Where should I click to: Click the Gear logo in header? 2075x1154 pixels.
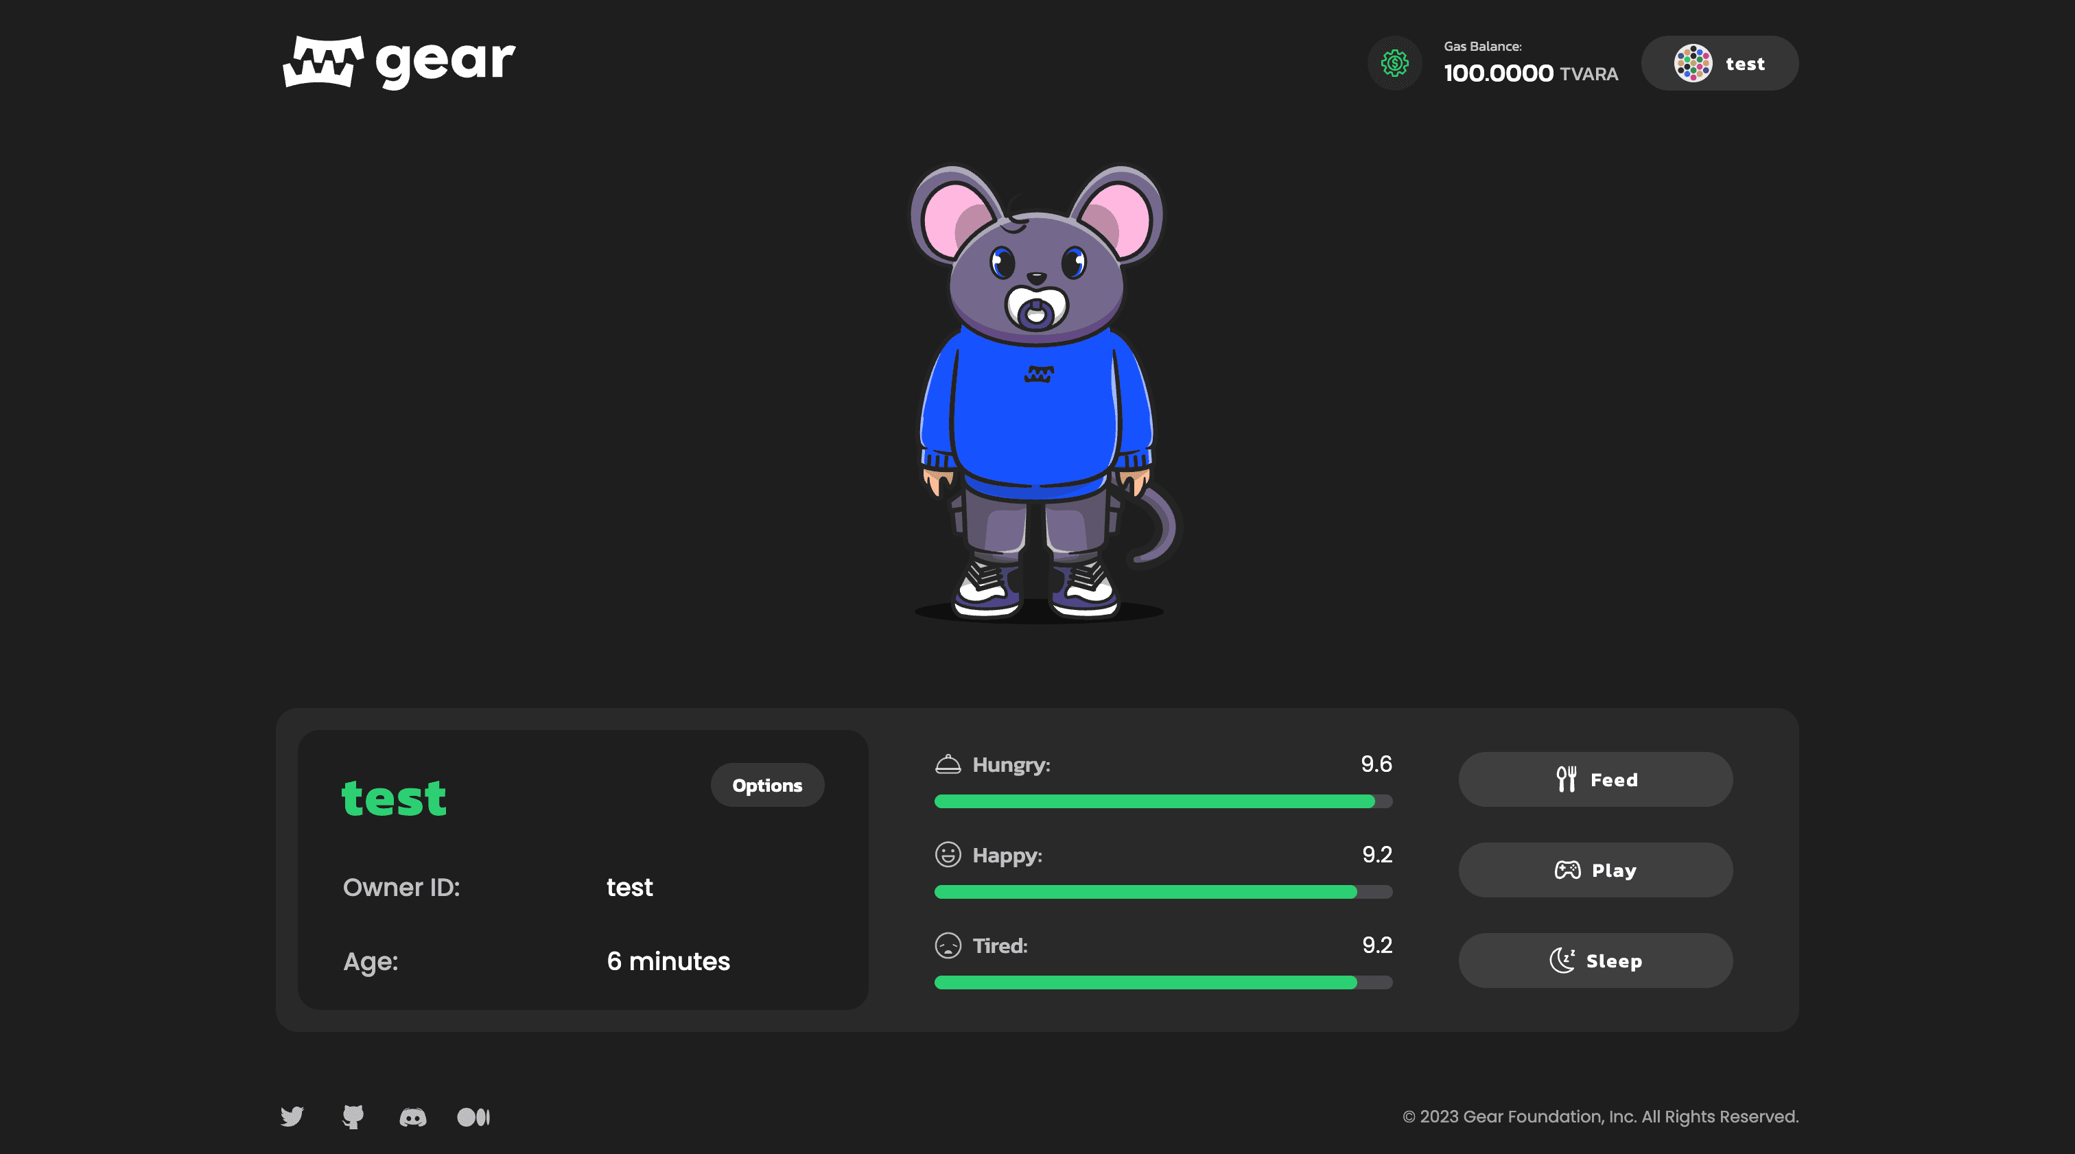point(399,62)
